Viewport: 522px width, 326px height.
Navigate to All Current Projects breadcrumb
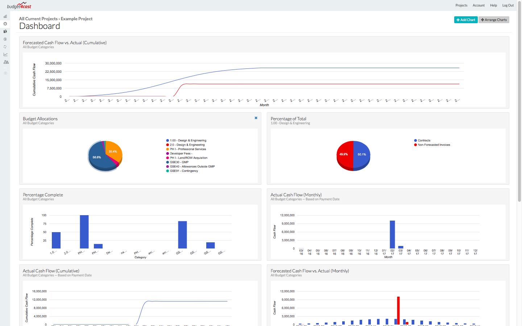tap(38, 19)
